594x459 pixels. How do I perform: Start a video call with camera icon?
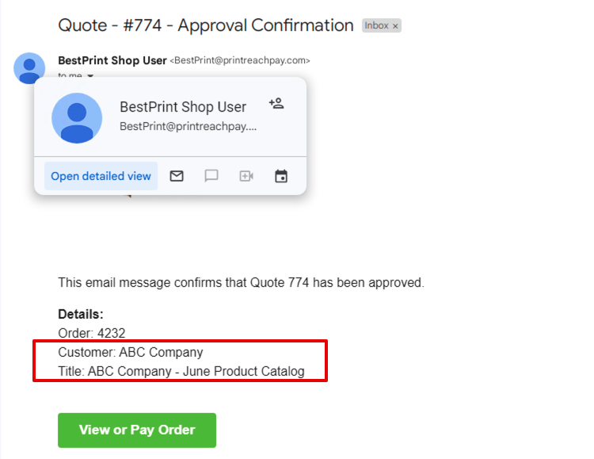[x=246, y=176]
